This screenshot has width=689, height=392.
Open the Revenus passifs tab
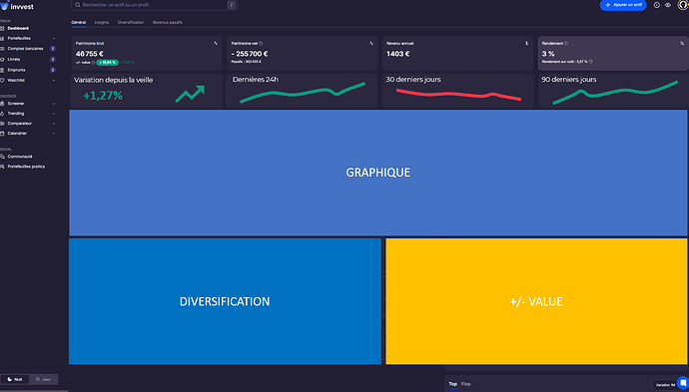click(168, 22)
